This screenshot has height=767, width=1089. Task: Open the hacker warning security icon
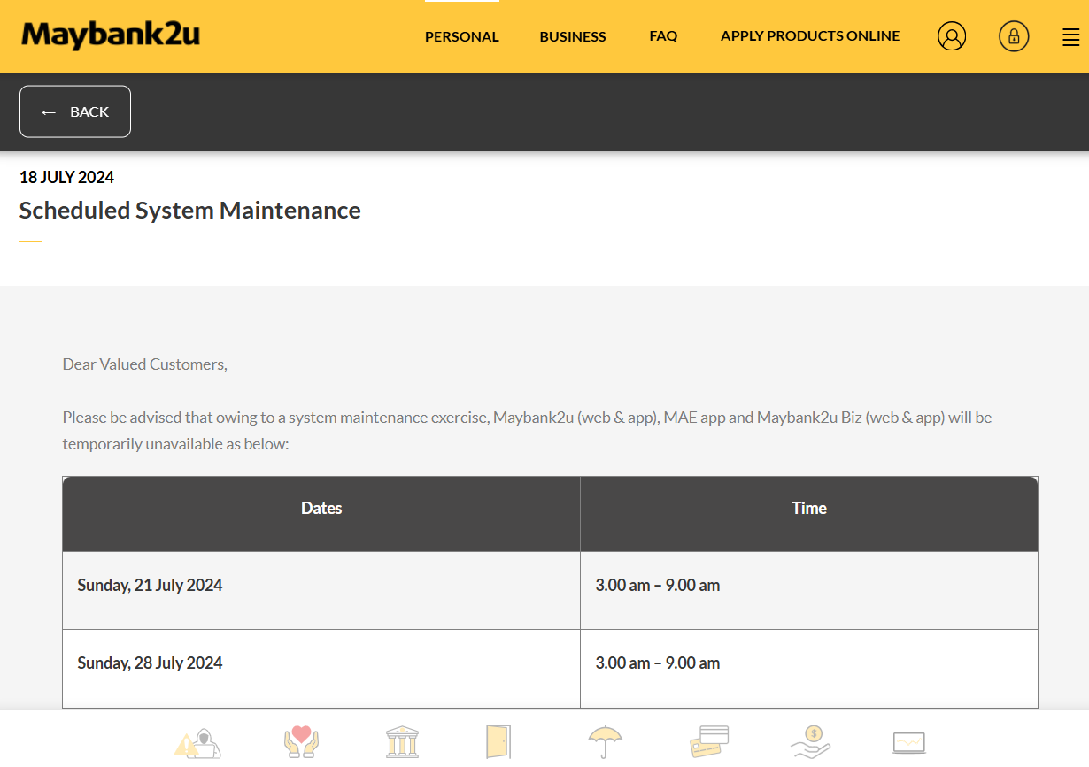pyautogui.click(x=197, y=742)
